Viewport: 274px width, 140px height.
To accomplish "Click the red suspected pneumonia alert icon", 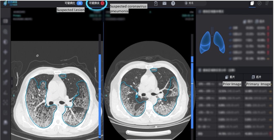I will [103, 3].
